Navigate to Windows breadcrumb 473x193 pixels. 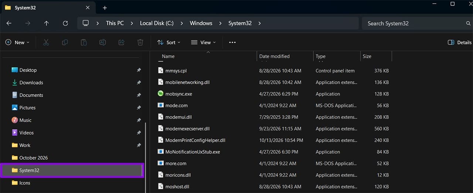[201, 23]
